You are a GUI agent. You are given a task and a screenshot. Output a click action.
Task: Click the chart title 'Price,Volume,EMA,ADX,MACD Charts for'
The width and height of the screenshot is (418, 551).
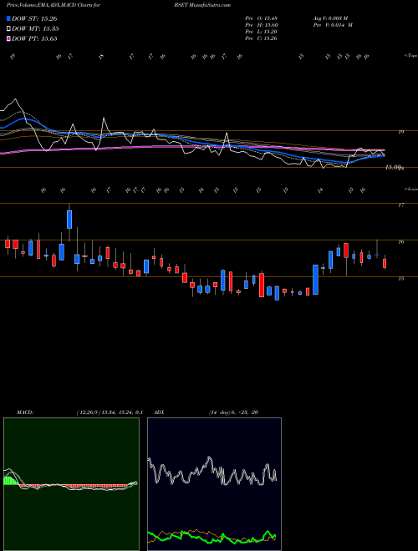tap(54, 5)
